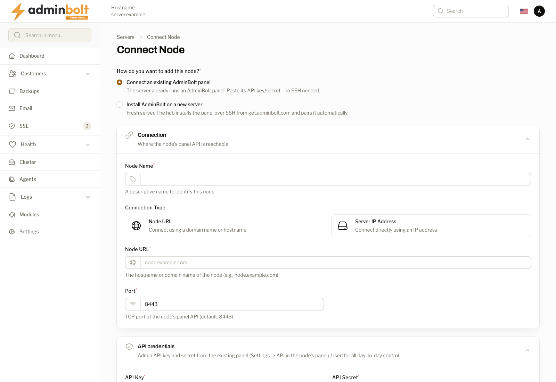Choose the Server IP Address connection type
This screenshot has width=556, height=382.
pos(431,226)
